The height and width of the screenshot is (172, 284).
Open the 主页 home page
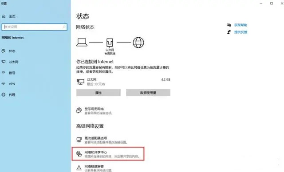coord(12,16)
